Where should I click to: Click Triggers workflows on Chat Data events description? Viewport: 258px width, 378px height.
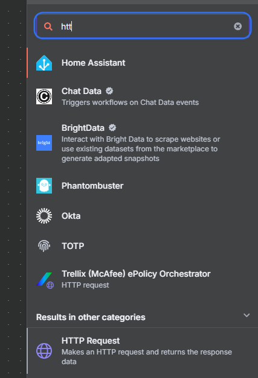point(130,102)
